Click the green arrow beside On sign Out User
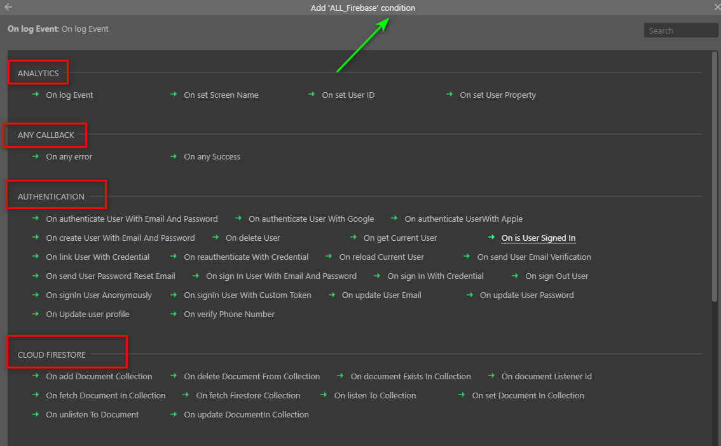This screenshot has height=446, width=721. [515, 276]
